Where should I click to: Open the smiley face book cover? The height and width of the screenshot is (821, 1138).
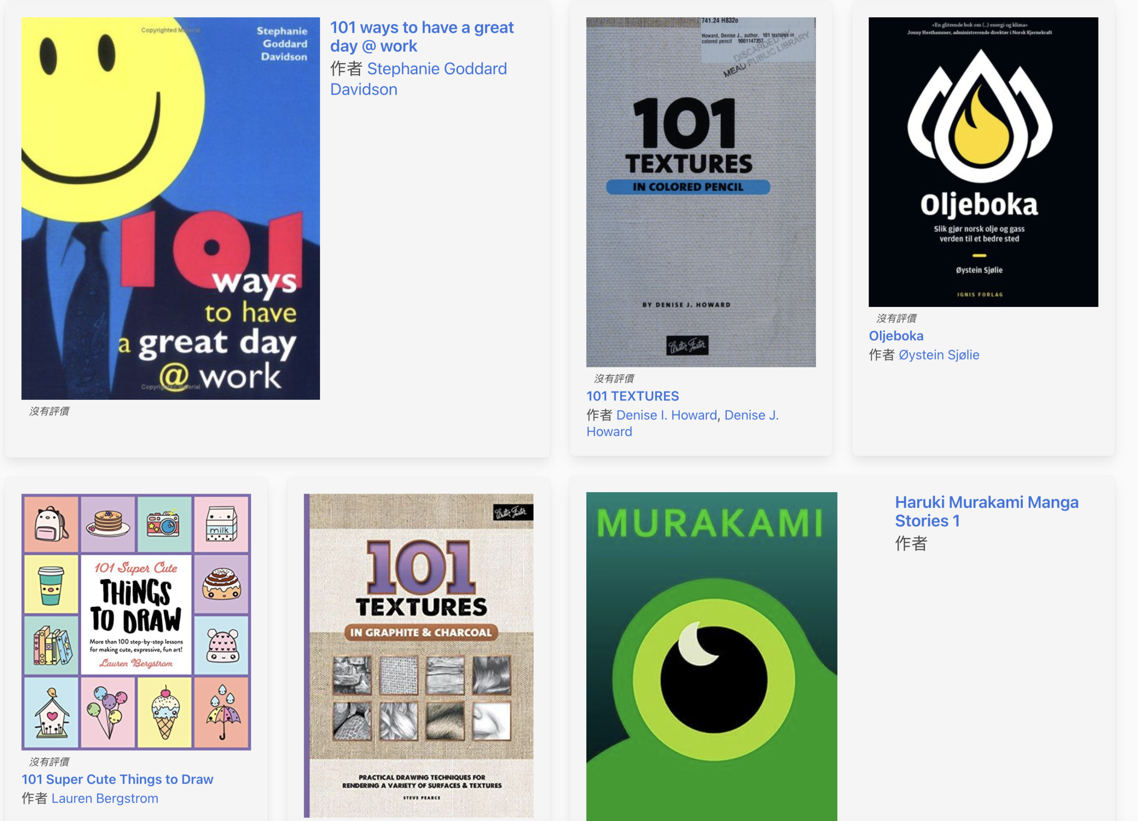170,208
